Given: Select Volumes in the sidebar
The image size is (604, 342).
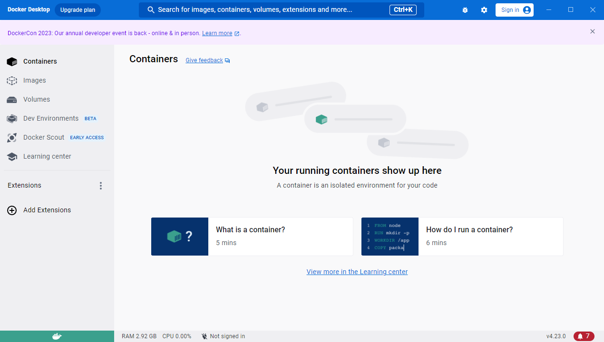Looking at the screenshot, I should click(x=37, y=99).
